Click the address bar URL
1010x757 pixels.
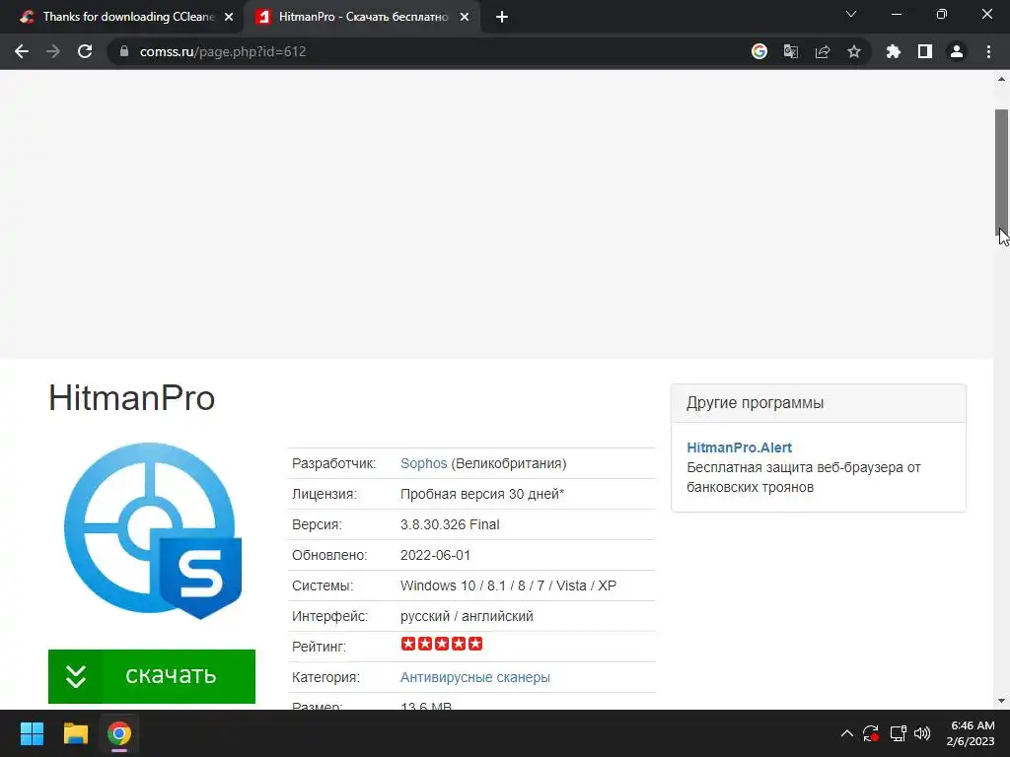pyautogui.click(x=223, y=51)
